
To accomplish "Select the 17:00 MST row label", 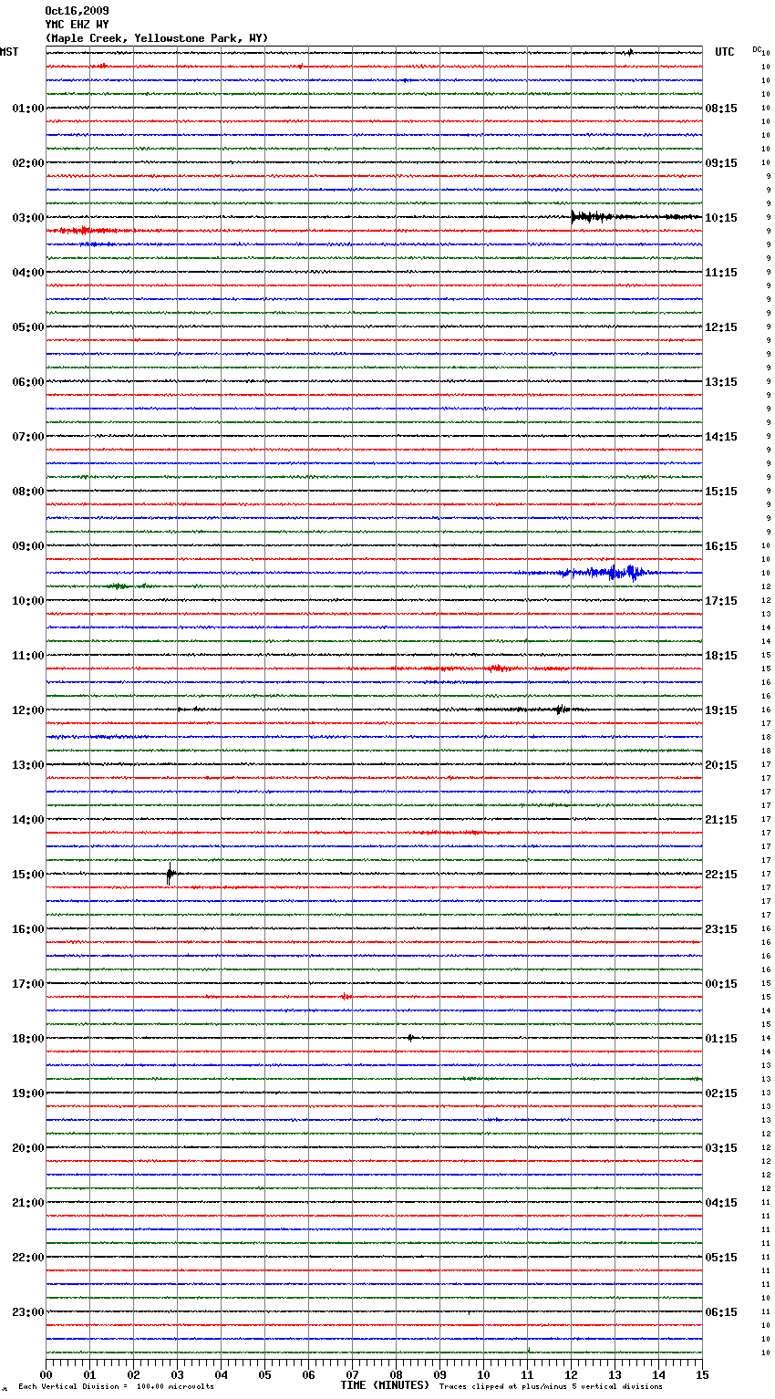I will 28,984.
